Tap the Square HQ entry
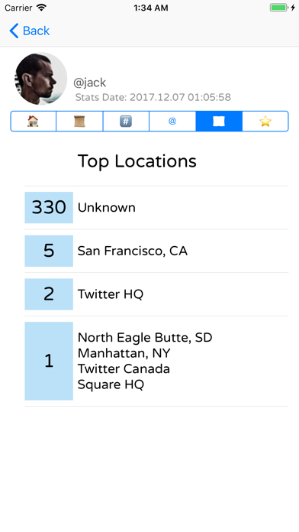The height and width of the screenshot is (532, 299). click(x=111, y=384)
